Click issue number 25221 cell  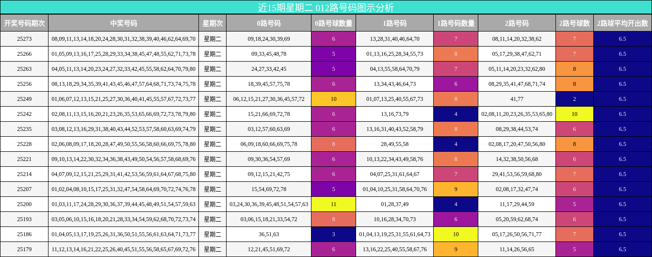pos(24,159)
